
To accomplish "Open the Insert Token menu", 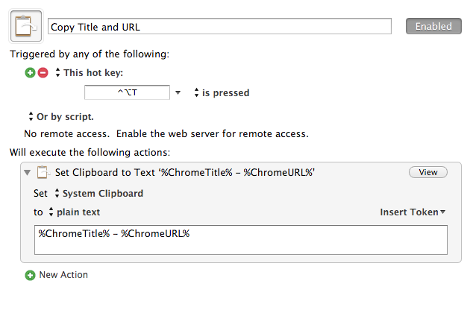I will [413, 212].
